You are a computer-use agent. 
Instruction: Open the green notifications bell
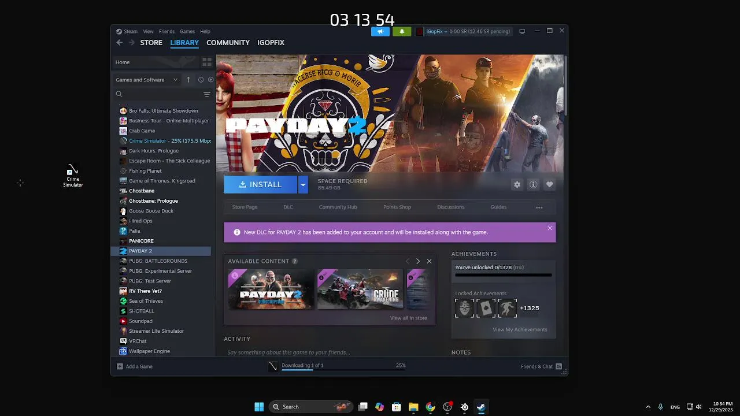coord(402,31)
